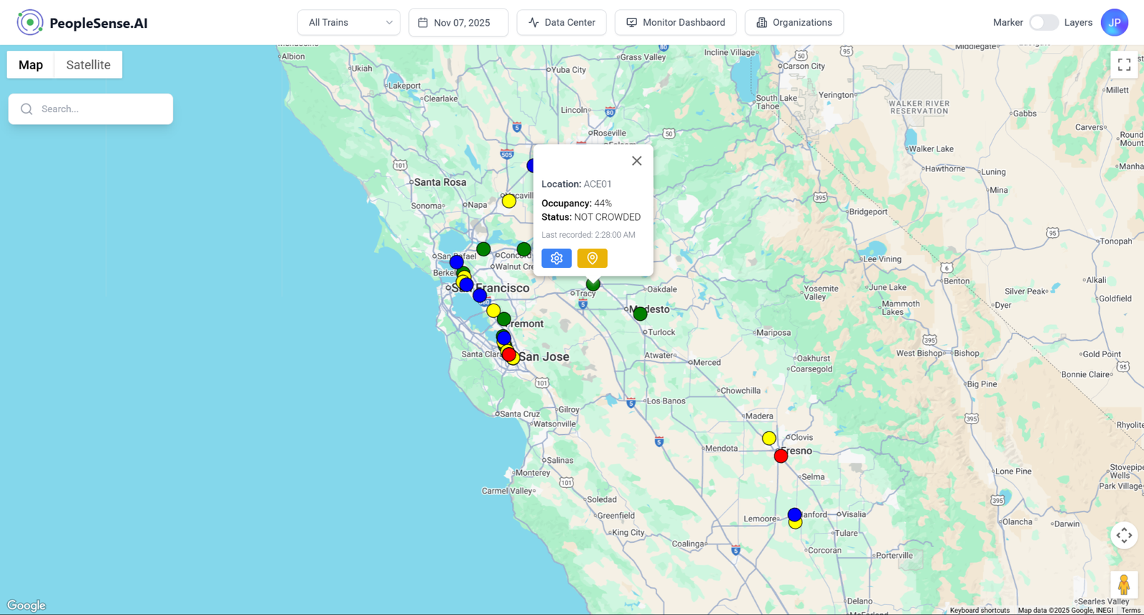The width and height of the screenshot is (1144, 615).
Task: Close the ACE01 location popup
Action: (636, 161)
